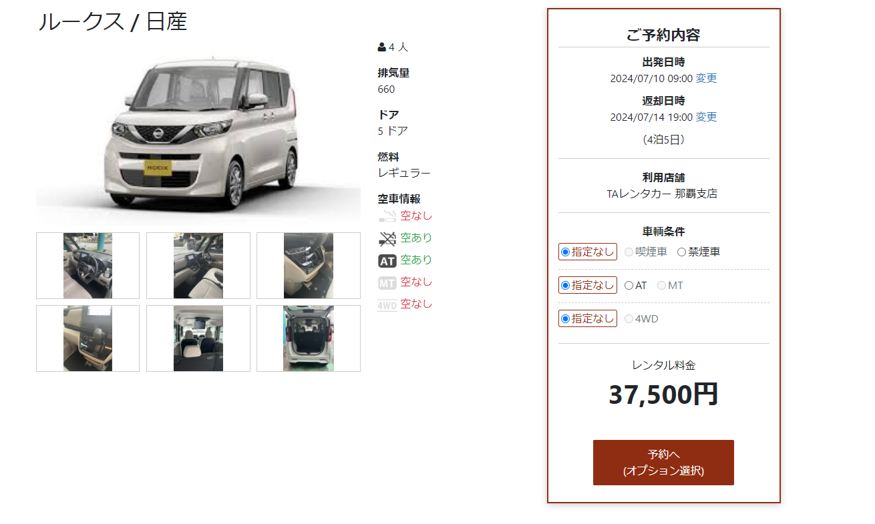Open the rear seats interior thumbnail

198,338
